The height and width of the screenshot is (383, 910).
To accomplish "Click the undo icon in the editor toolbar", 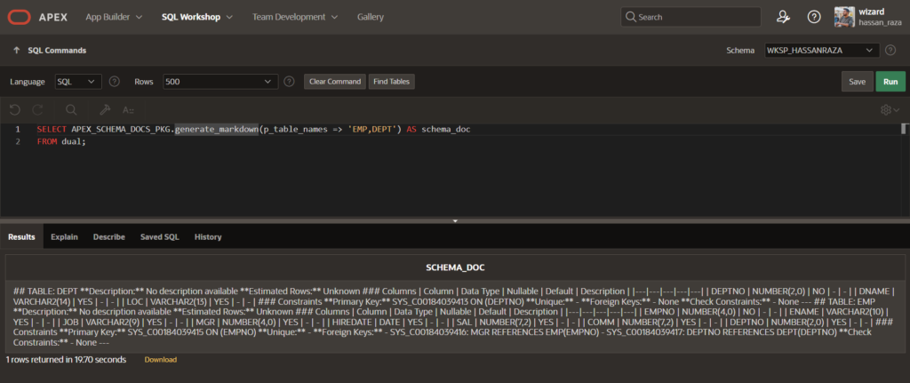I will click(x=14, y=109).
